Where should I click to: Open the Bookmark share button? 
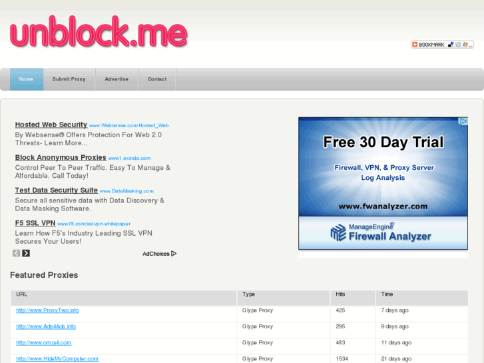click(x=442, y=45)
